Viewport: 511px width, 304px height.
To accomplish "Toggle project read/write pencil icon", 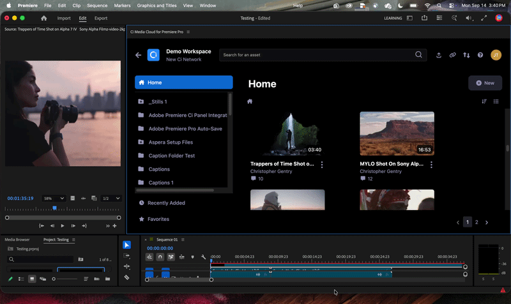I will (10, 279).
